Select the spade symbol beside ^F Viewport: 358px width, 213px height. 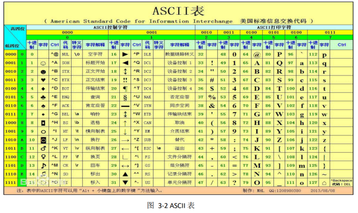tap(43, 106)
